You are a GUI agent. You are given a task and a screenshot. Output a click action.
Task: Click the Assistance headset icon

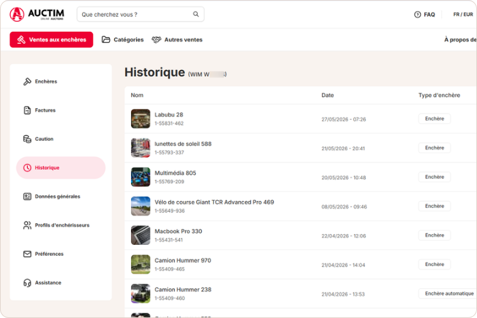[27, 282]
